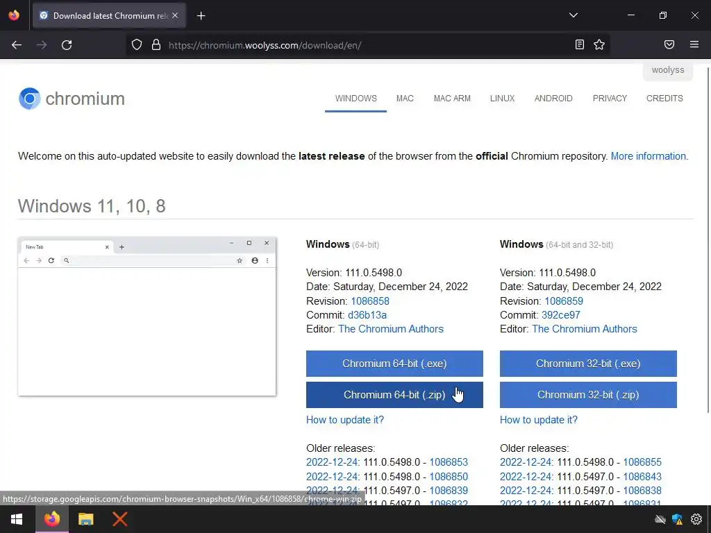711x533 pixels.
Task: Switch to the WINDOWS tab
Action: click(x=356, y=99)
